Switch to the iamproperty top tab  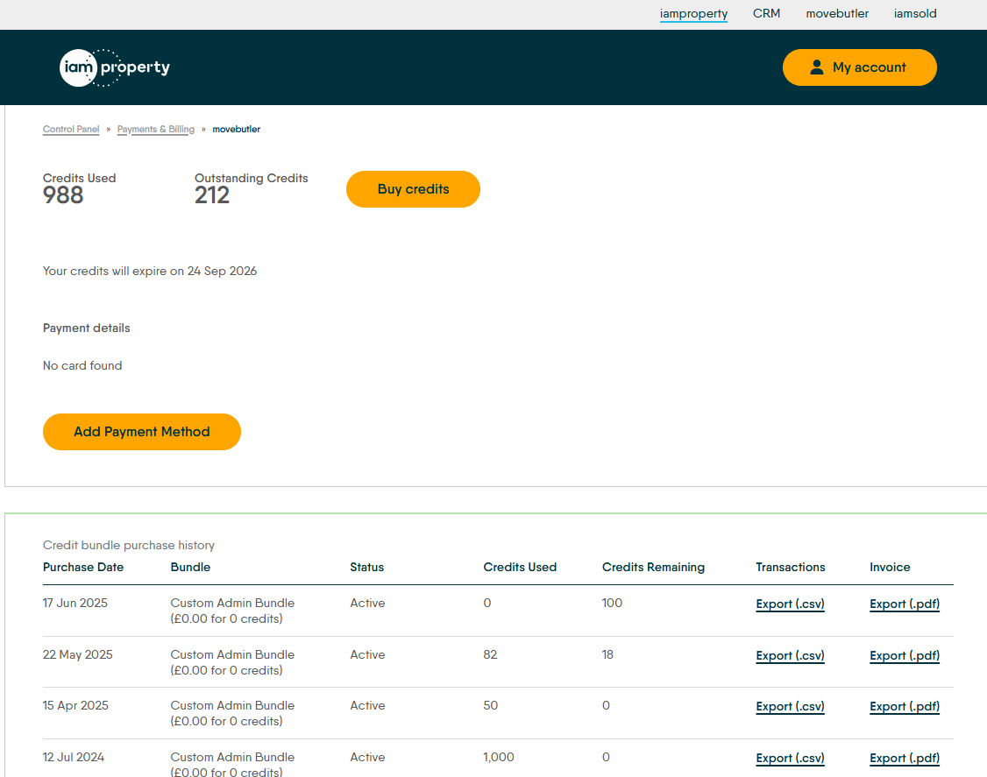(693, 14)
